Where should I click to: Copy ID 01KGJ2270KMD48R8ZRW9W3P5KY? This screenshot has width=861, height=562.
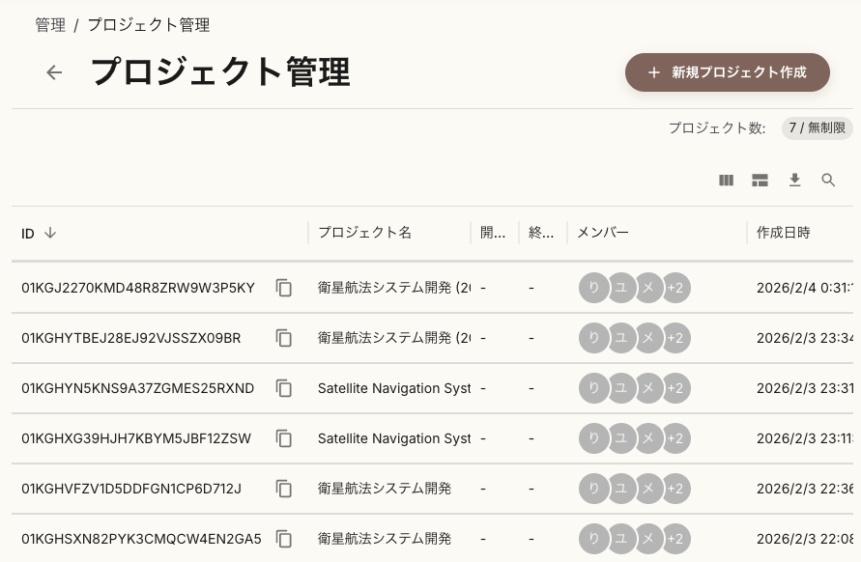[x=284, y=288]
